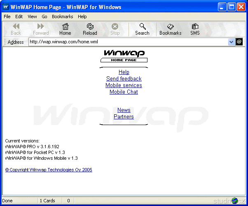Click the 'Done' status bar text
Screen dimensions: 248x206
pyautogui.click(x=7, y=201)
